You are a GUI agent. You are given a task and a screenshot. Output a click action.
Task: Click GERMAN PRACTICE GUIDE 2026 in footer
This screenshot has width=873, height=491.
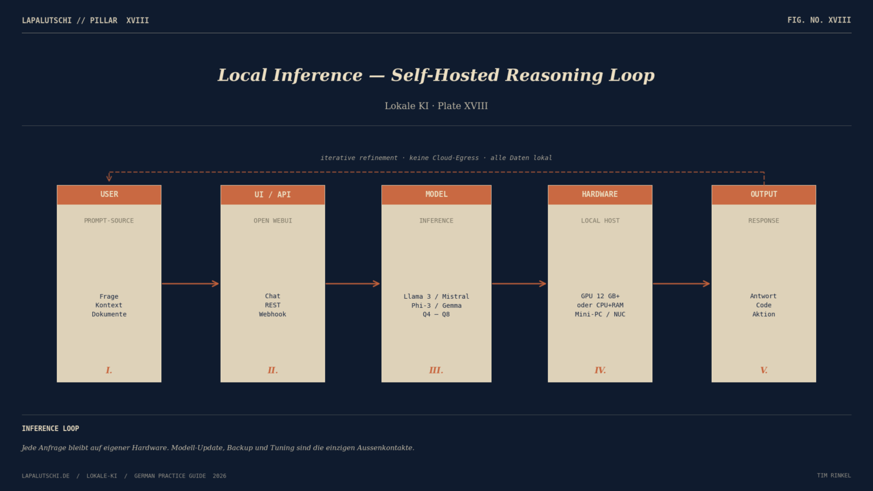coord(180,476)
